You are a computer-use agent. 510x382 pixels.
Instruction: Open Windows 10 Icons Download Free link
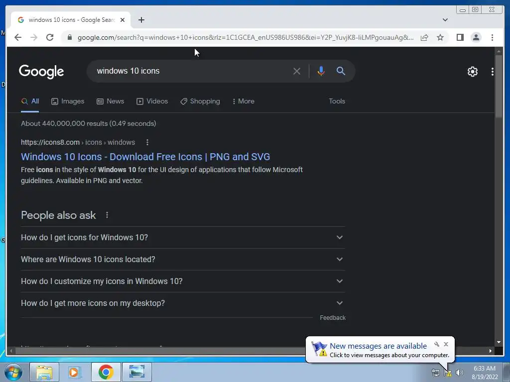[145, 157]
